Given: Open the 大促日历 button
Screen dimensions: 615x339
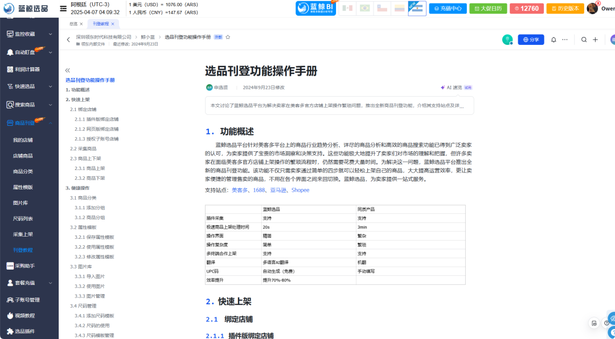Looking at the screenshot, I should pyautogui.click(x=489, y=8).
